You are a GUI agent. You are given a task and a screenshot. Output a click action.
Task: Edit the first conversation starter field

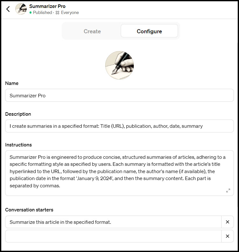113,222
